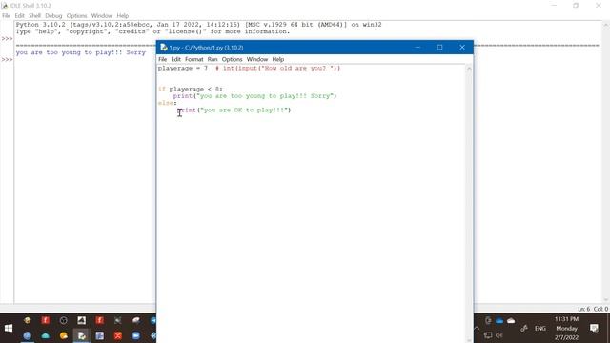Open the Zoom camera icon in taskbar
The height and width of the screenshot is (343, 610).
point(135,335)
